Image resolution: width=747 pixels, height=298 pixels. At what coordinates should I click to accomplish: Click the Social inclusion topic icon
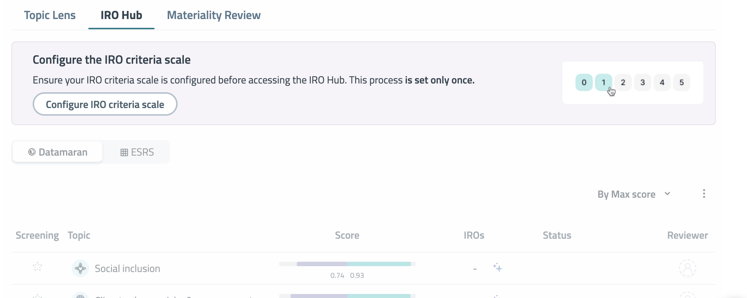coord(80,268)
